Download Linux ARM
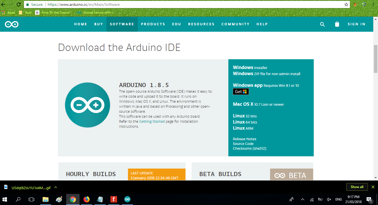378x205 pixels. click(243, 128)
